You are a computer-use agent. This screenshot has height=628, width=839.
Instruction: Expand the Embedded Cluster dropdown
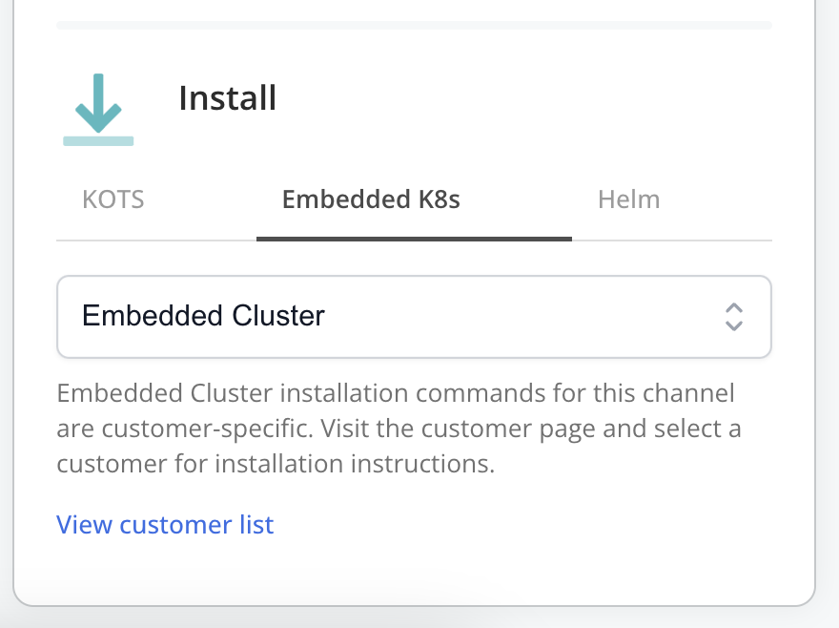[x=414, y=317]
